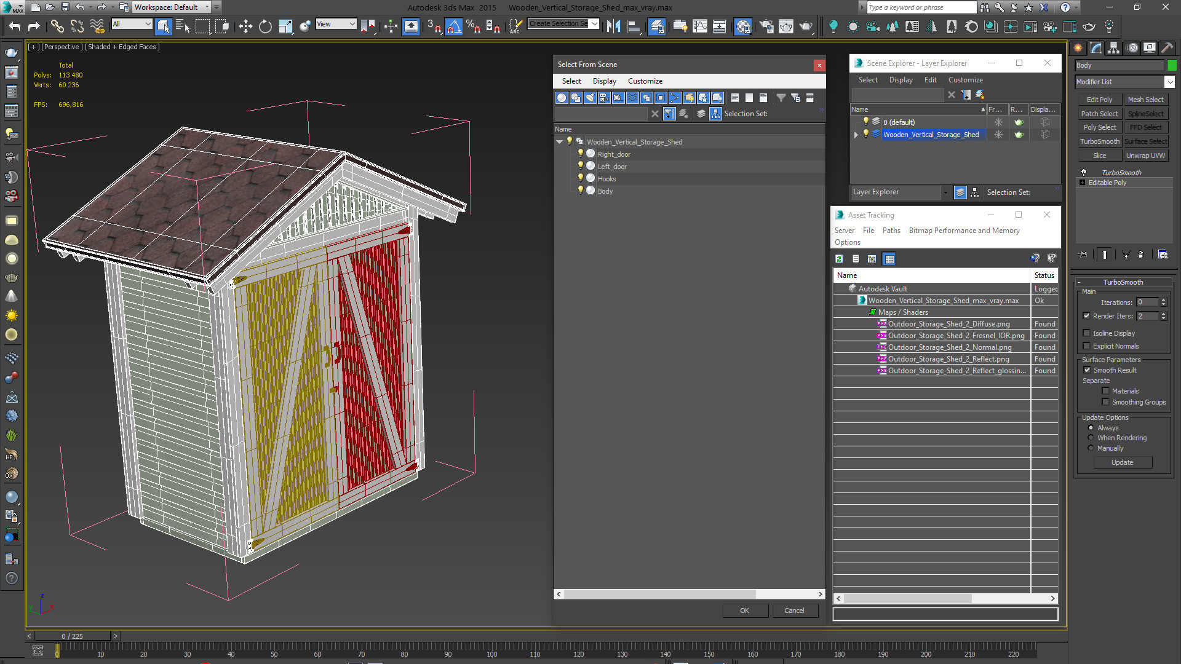
Task: Activate the Select and Move tool
Action: pyautogui.click(x=245, y=26)
